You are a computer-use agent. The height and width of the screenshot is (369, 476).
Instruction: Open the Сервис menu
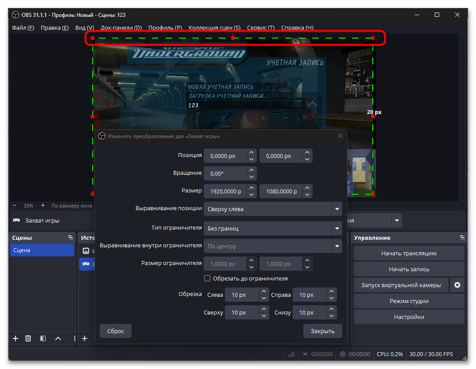click(x=261, y=28)
